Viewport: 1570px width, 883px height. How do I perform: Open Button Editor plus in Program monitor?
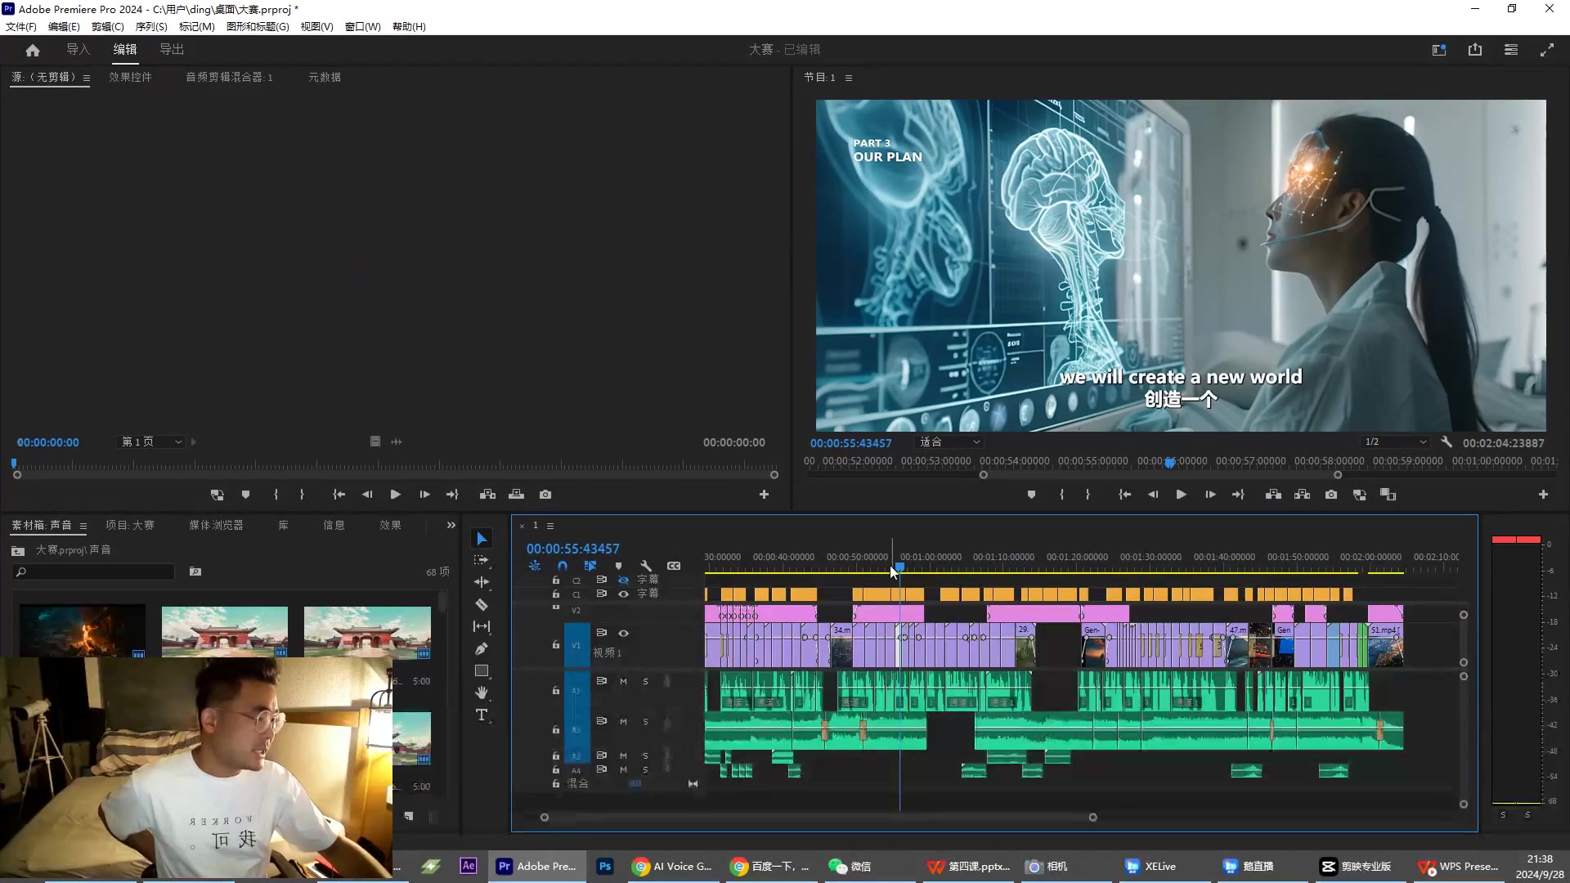(x=1543, y=495)
